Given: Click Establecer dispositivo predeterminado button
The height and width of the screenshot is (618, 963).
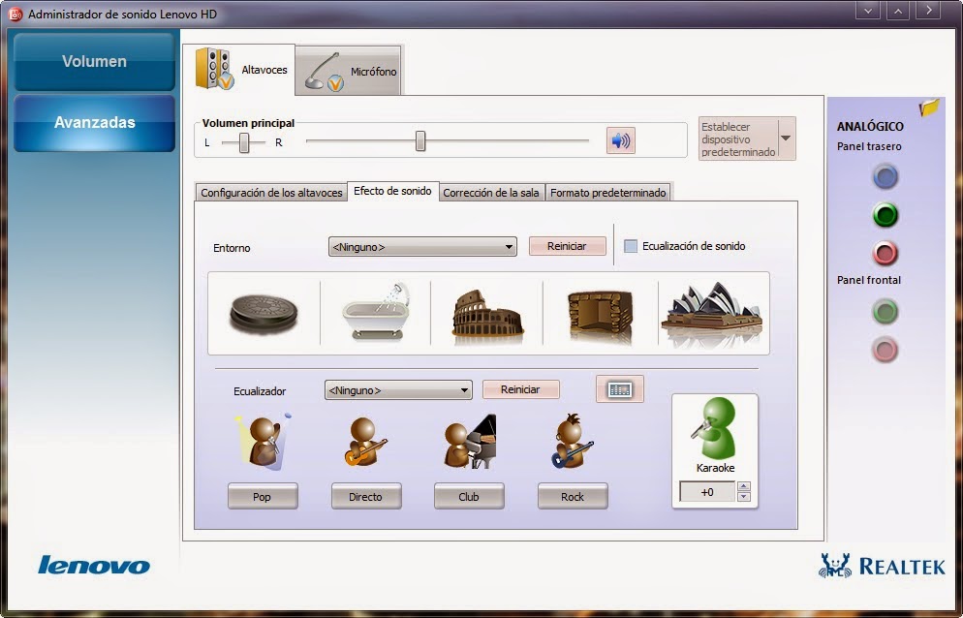Looking at the screenshot, I should 738,139.
